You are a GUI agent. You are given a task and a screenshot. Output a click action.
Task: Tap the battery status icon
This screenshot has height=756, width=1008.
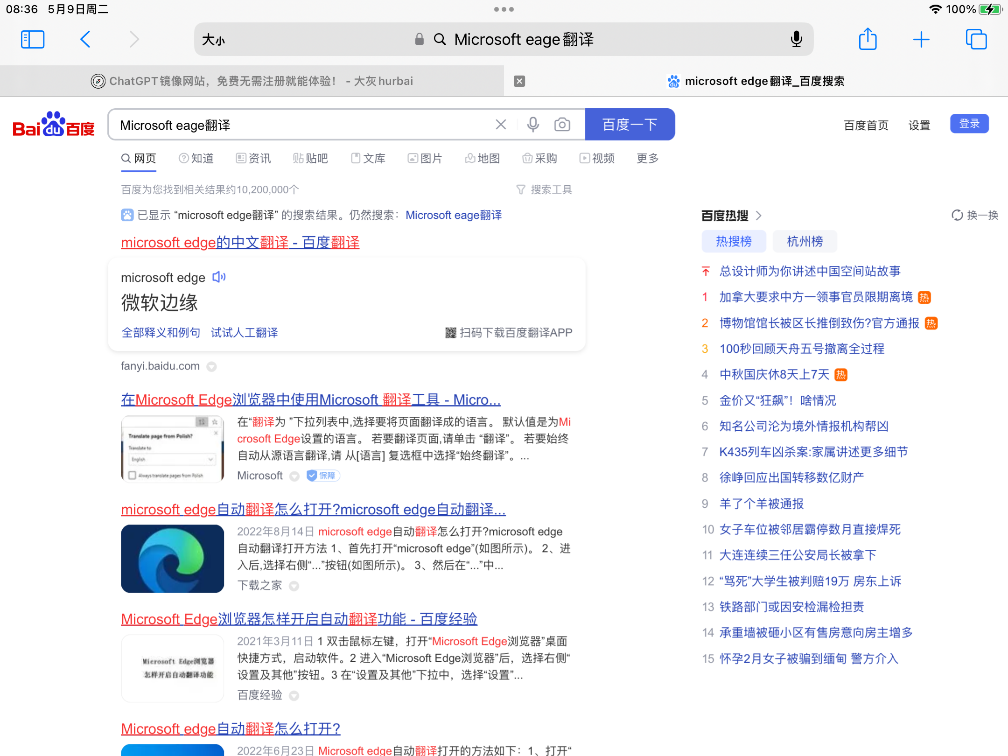(990, 9)
